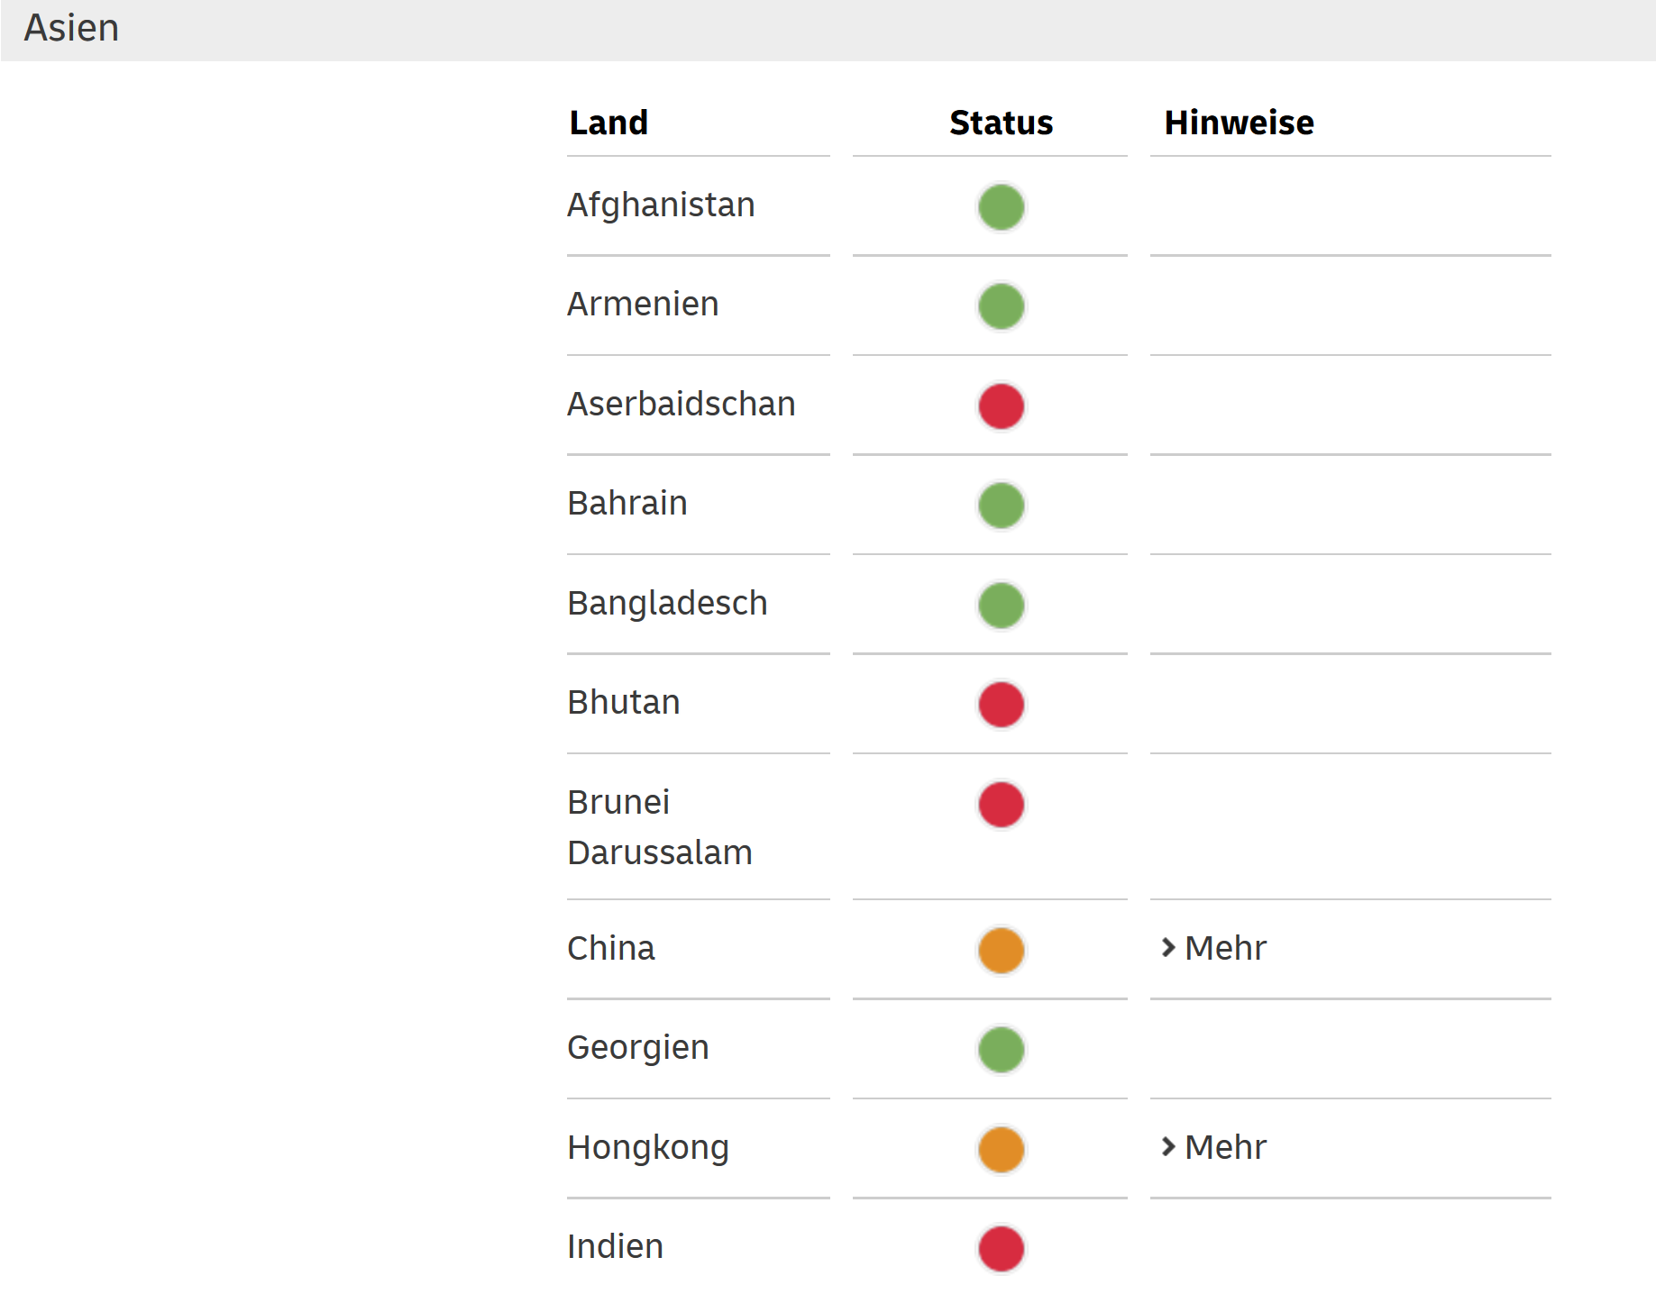The image size is (1656, 1294).
Task: Expand the Mehr link for China
Action: click(1214, 948)
